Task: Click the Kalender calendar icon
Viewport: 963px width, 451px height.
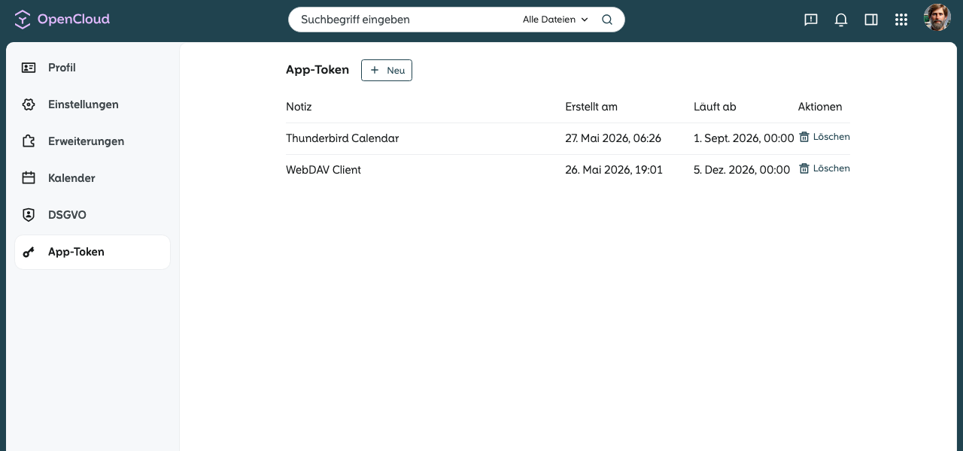Action: pos(29,178)
